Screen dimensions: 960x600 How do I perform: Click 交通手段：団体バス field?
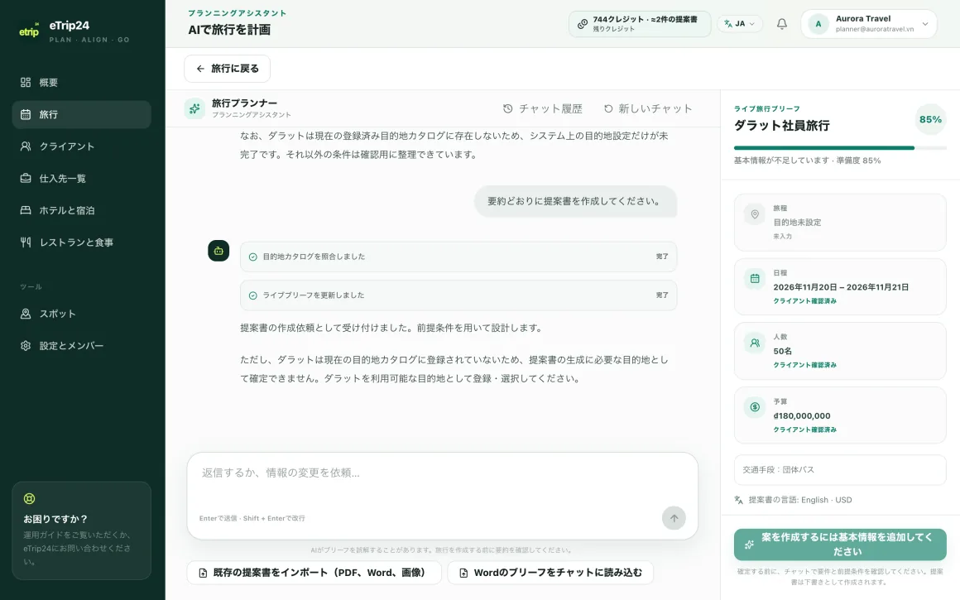pyautogui.click(x=840, y=469)
